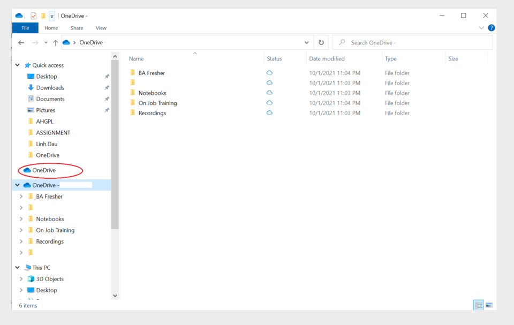The image size is (514, 325).
Task: Open Desktop under This PC
Action: pyautogui.click(x=47, y=290)
